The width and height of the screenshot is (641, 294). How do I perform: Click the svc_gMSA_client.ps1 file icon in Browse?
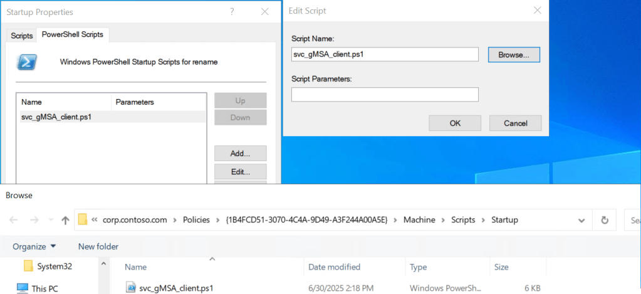click(131, 288)
